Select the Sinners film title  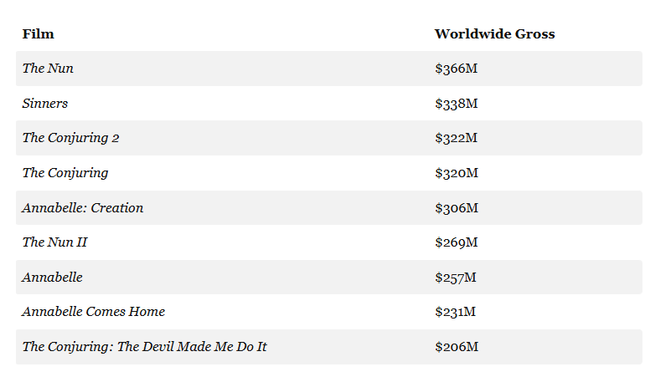(45, 104)
